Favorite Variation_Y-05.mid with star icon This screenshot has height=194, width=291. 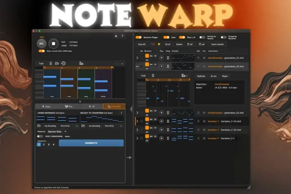(204, 130)
